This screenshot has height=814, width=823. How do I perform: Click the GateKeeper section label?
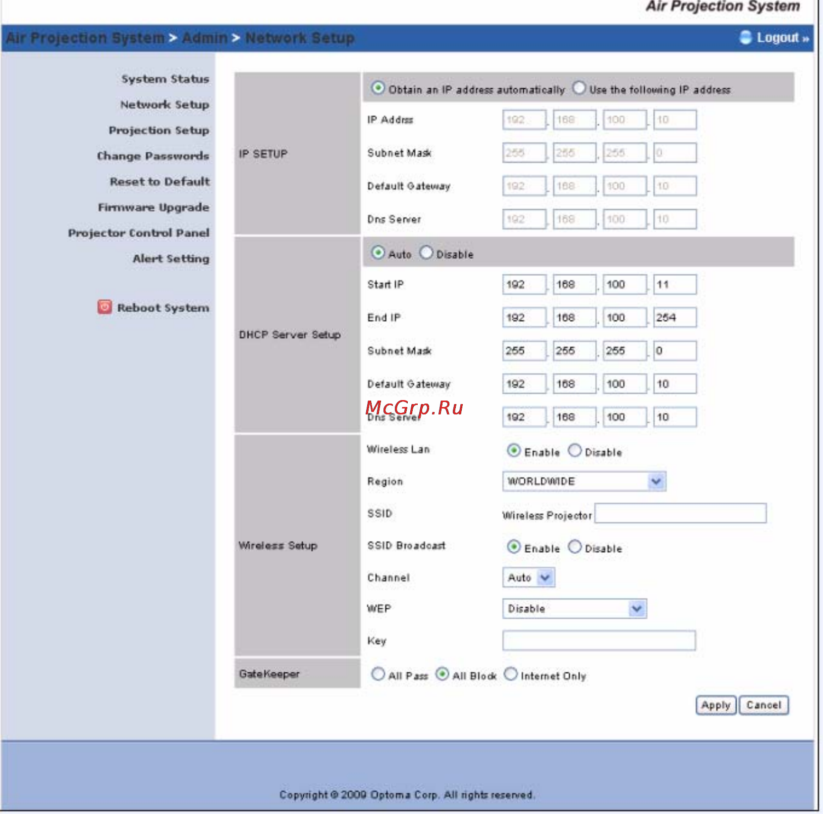tap(270, 674)
